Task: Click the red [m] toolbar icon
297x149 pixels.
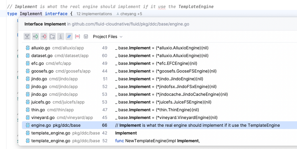Action: click(77, 36)
